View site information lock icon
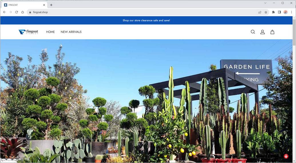The image size is (296, 163). pyautogui.click(x=30, y=12)
